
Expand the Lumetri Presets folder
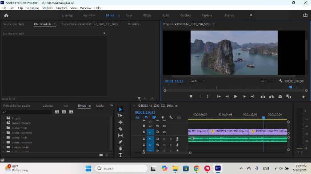point(3,123)
